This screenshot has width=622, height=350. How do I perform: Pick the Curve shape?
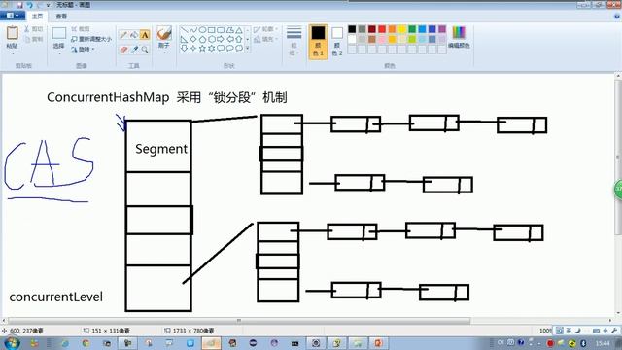pyautogui.click(x=193, y=30)
